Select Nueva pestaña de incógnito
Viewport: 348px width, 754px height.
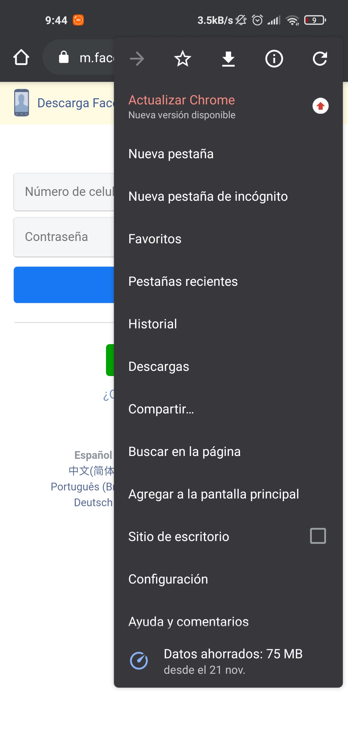point(208,197)
